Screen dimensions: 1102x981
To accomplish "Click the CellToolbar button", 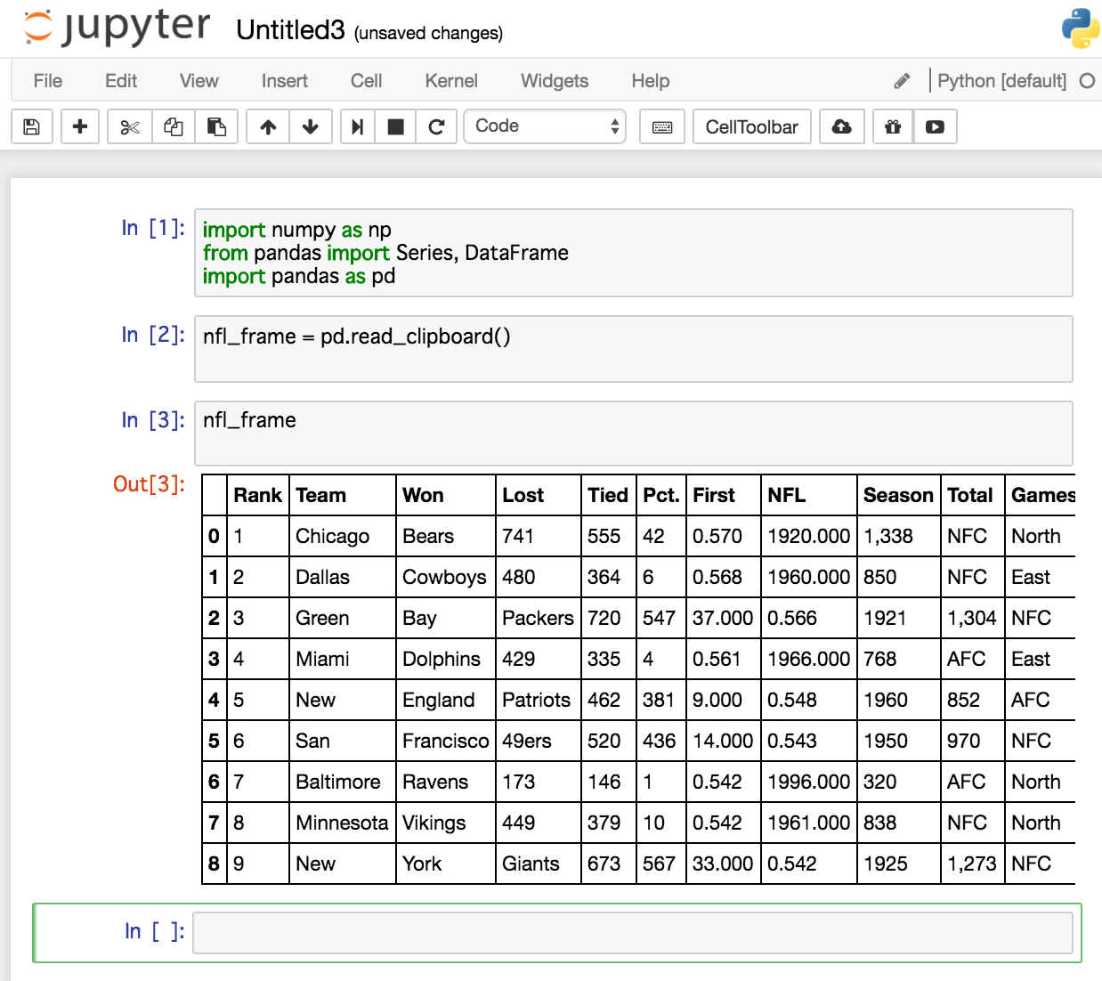I will (751, 127).
